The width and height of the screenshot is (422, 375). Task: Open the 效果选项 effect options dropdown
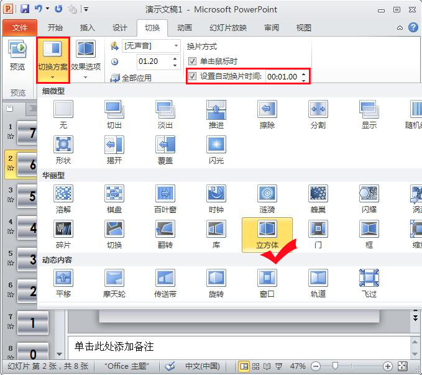[x=86, y=60]
